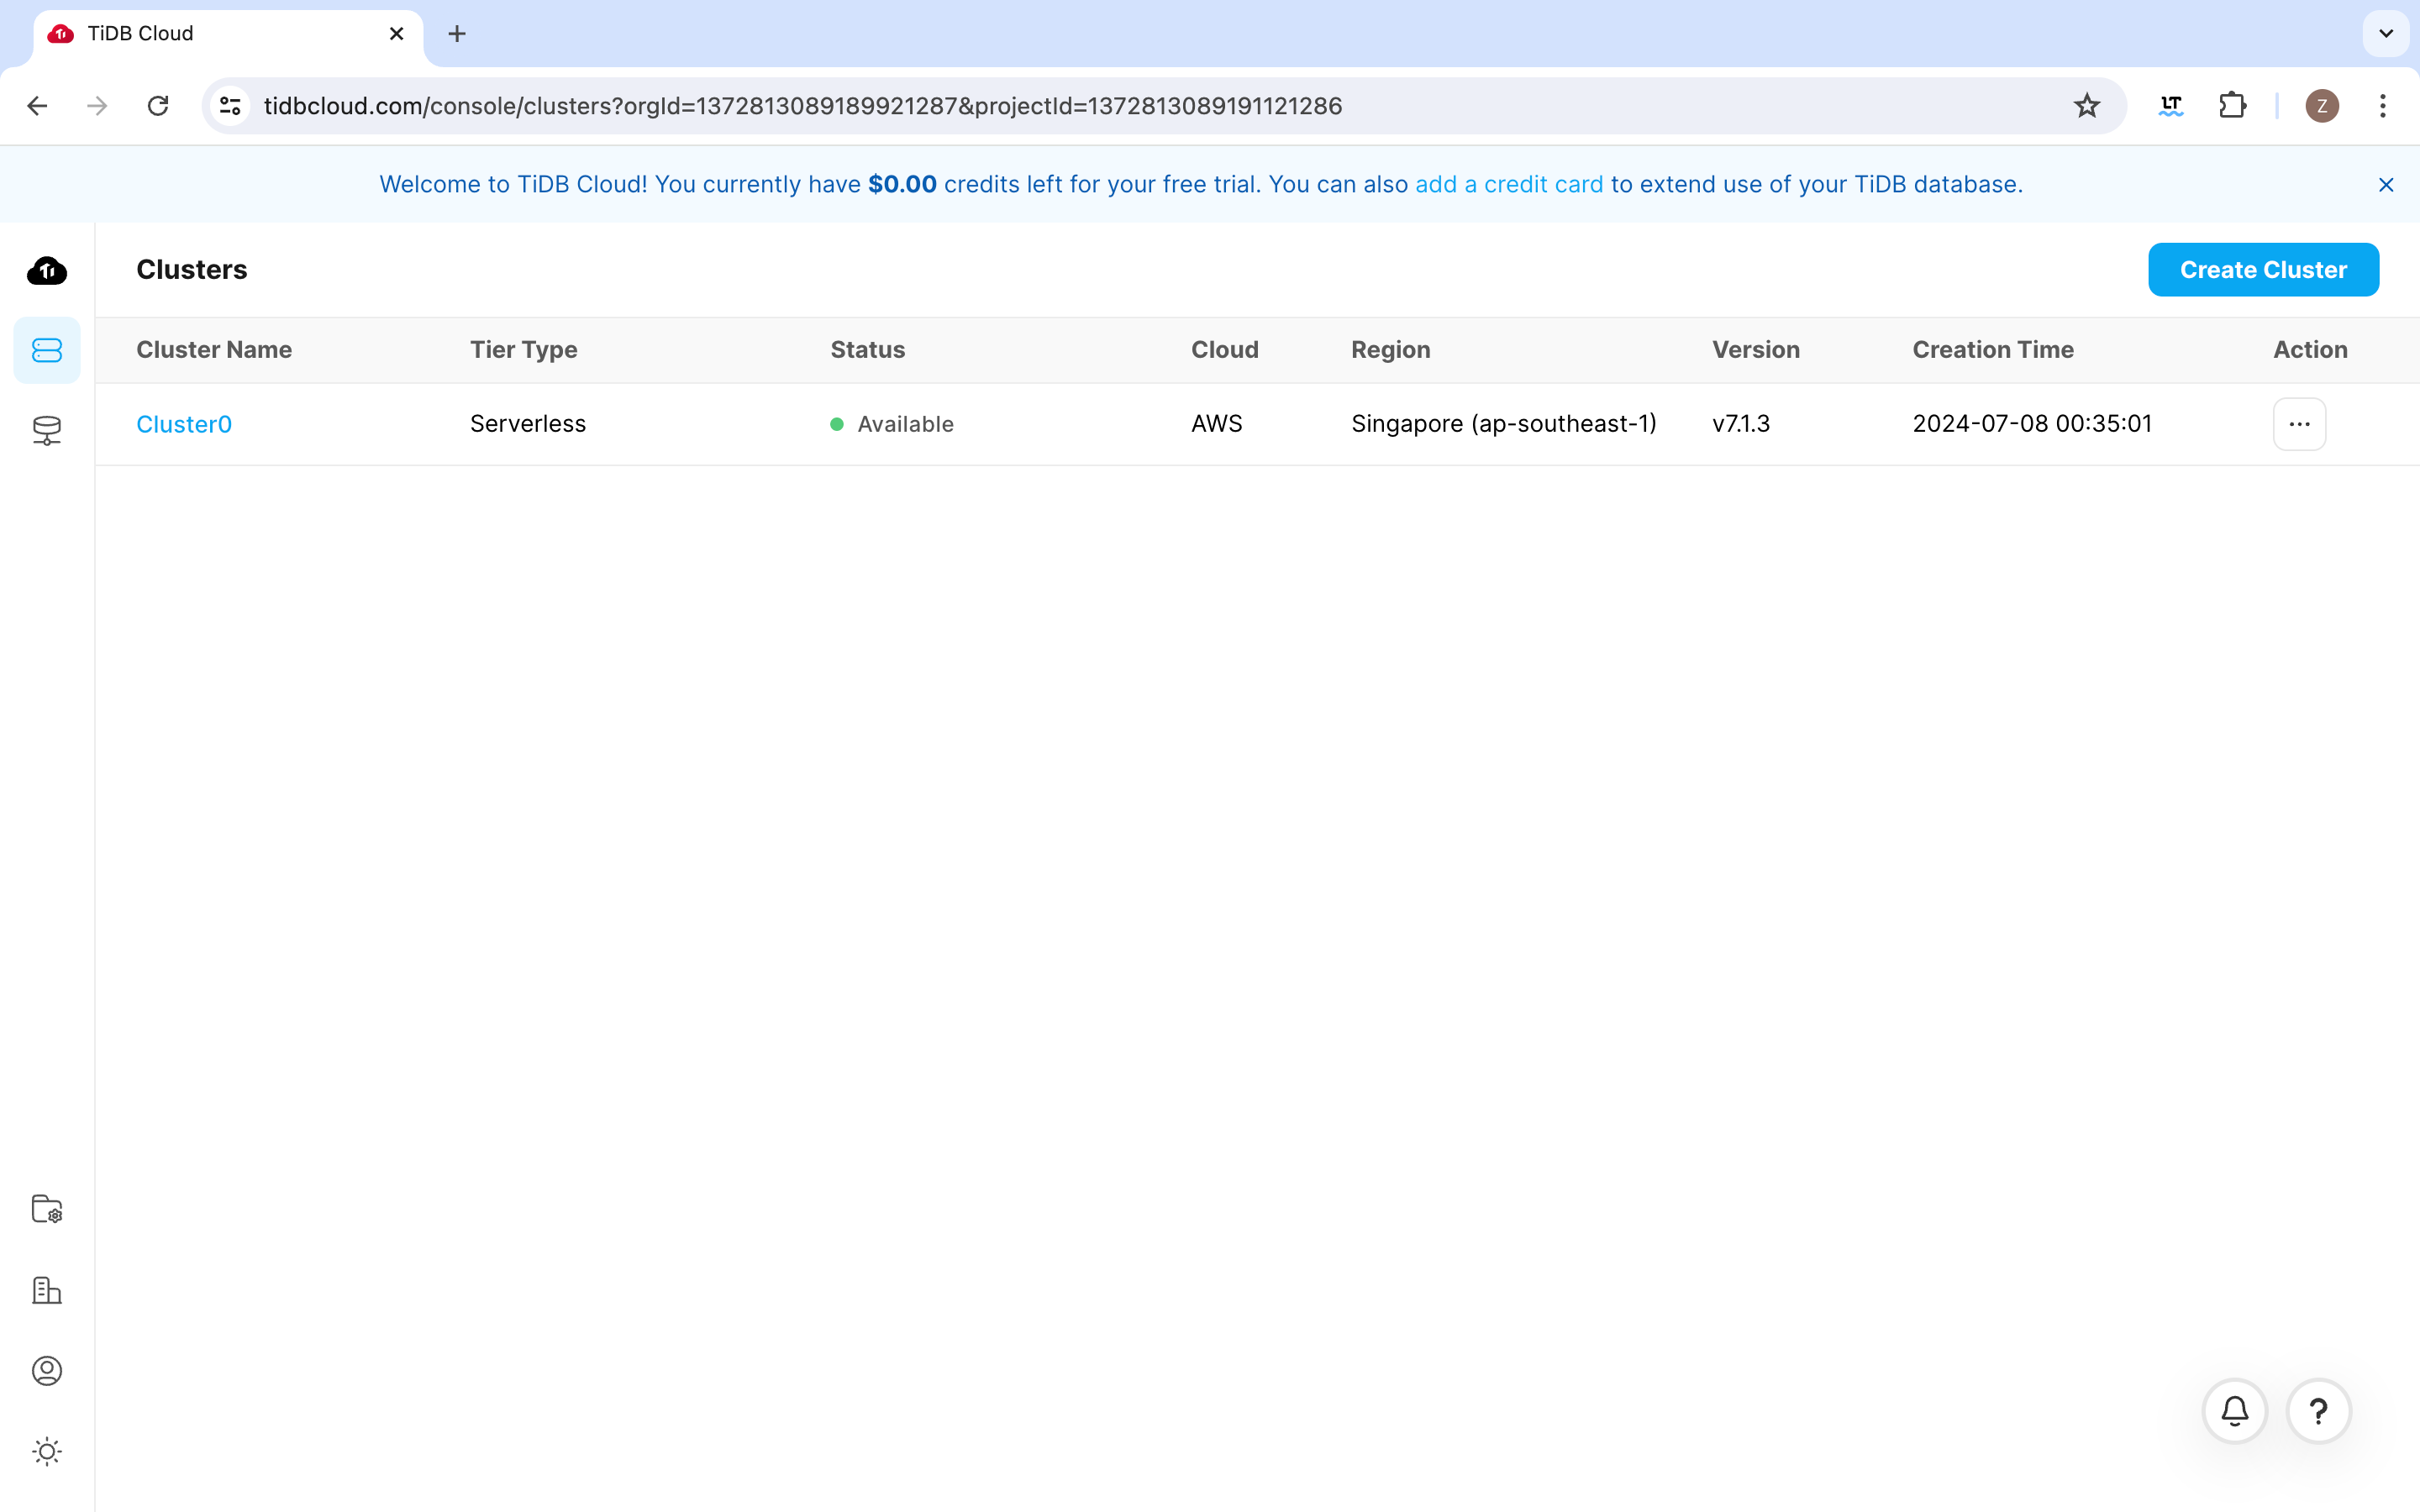Click the Serverless tier cell
2420x1512 pixels.
528,424
